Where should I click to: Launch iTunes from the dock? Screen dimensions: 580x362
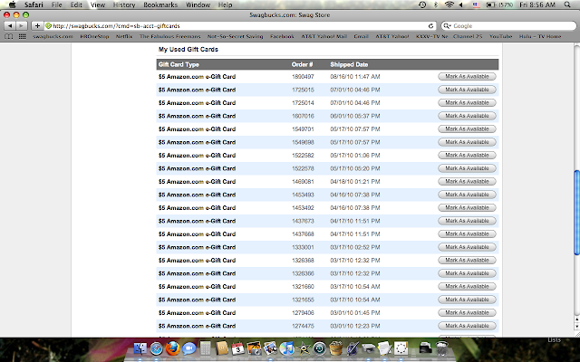286,348
